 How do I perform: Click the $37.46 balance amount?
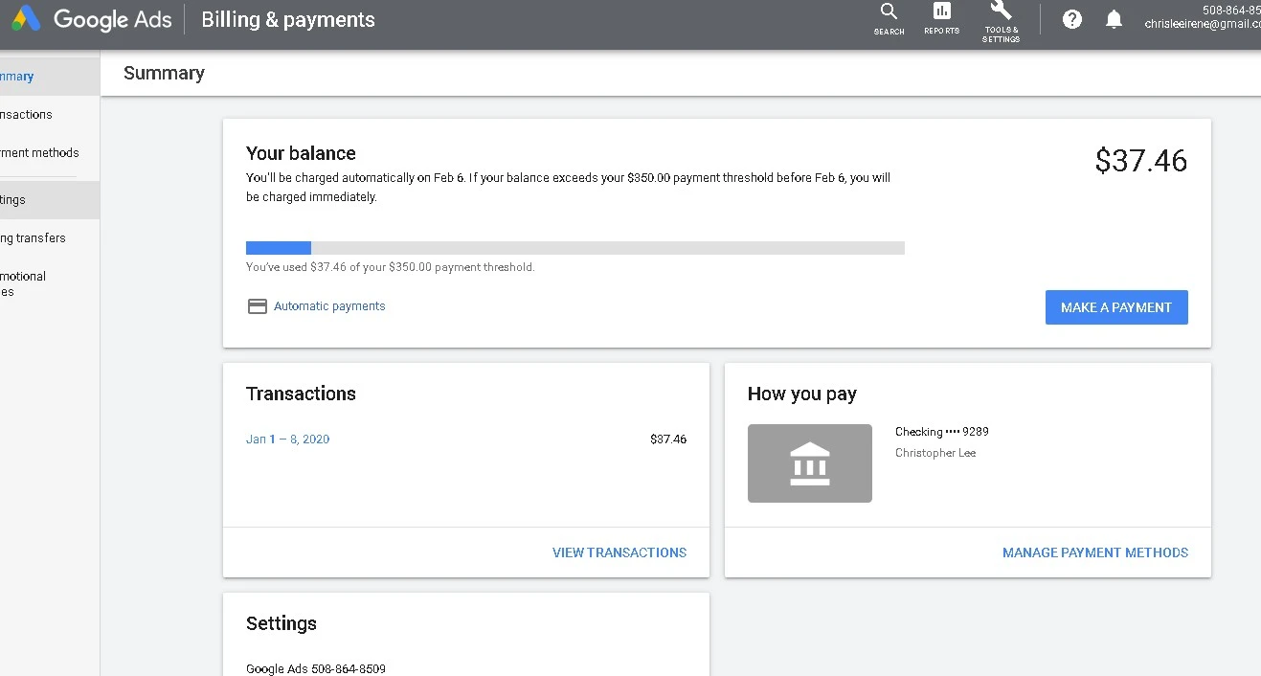pyautogui.click(x=1141, y=161)
